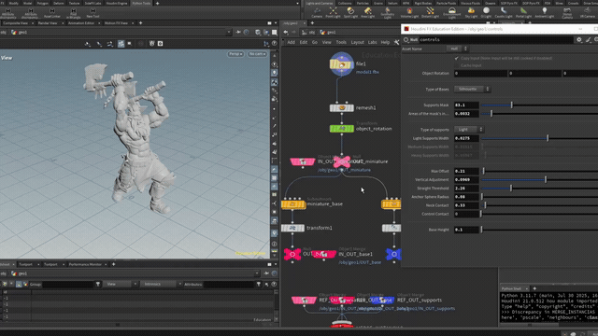
Task: Add a Camera from the shelf
Action: coord(317,12)
